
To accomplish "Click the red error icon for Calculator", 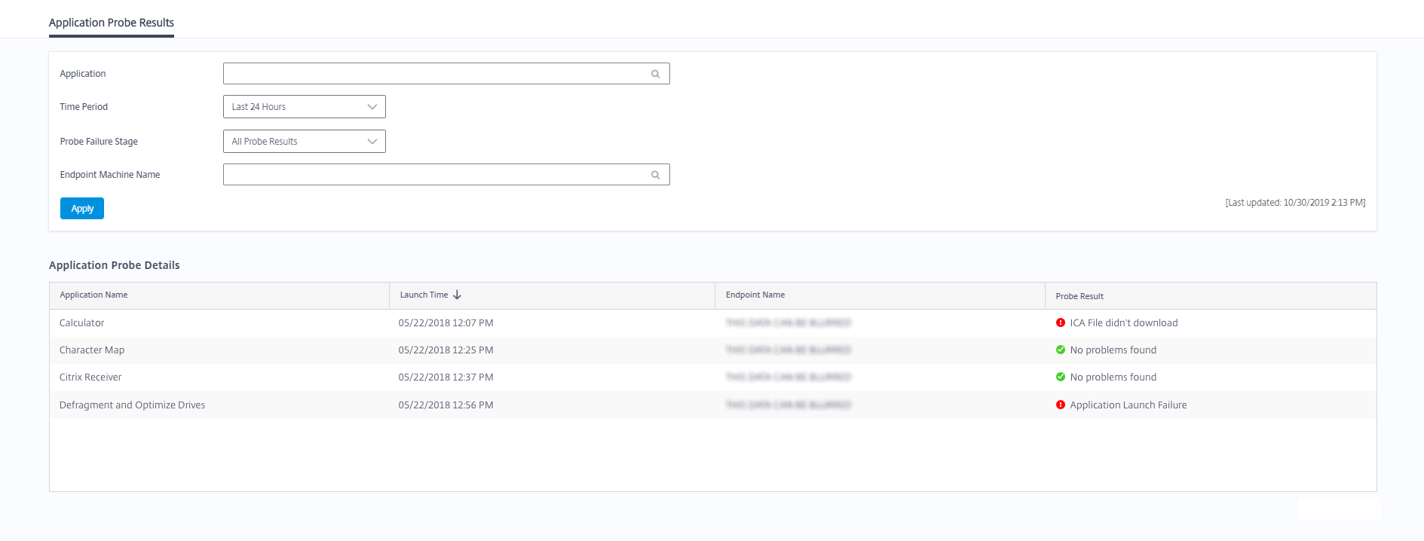I will tap(1061, 322).
